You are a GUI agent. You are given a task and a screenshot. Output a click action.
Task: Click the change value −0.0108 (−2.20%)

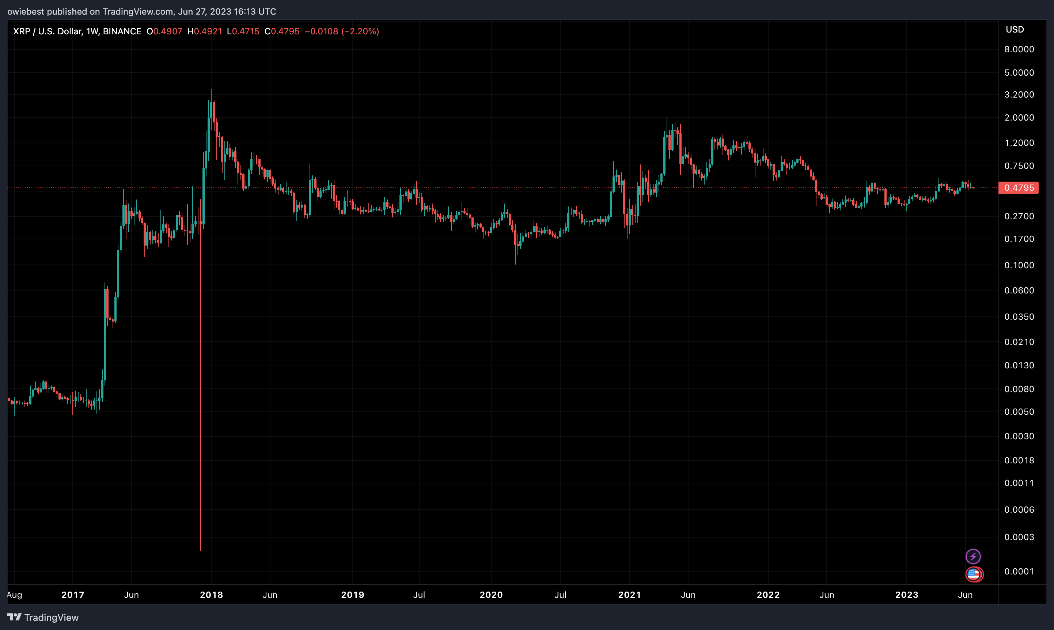click(342, 31)
